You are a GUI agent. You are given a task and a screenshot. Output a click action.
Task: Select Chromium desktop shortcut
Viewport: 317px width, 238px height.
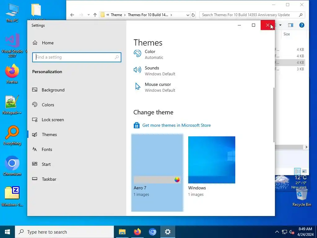12,166
